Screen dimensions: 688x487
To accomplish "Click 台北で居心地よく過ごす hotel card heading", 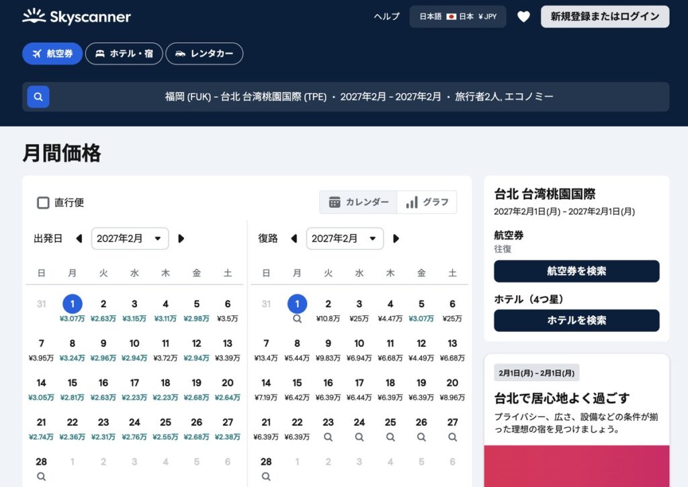I will (x=562, y=398).
